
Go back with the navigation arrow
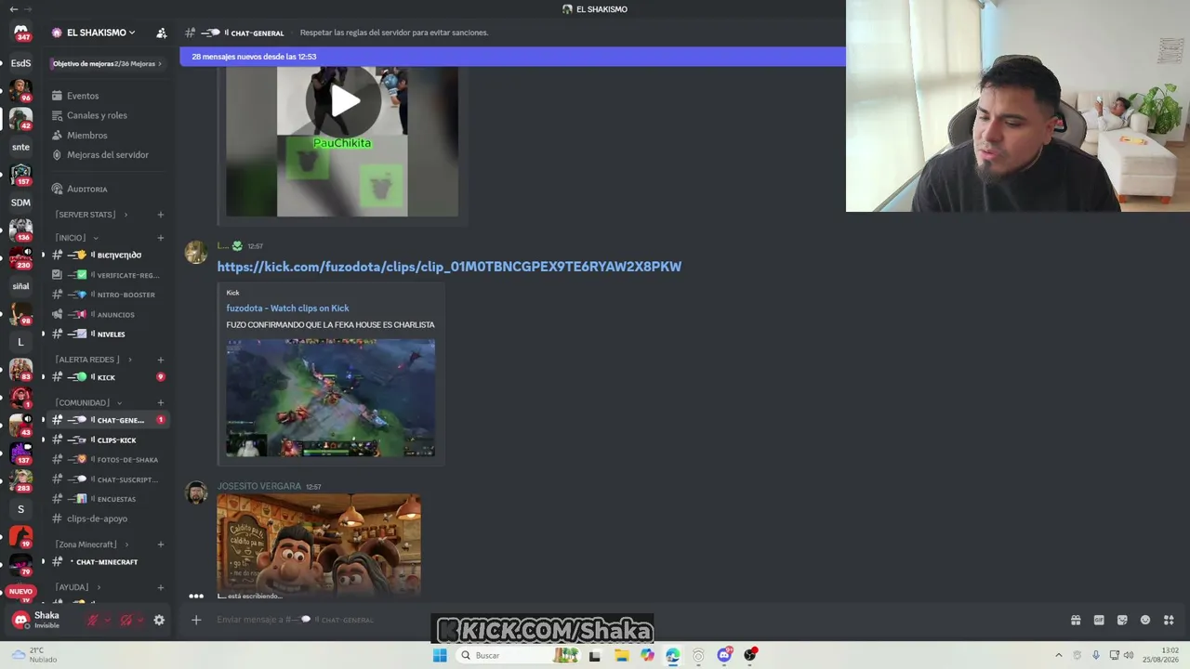tap(13, 9)
